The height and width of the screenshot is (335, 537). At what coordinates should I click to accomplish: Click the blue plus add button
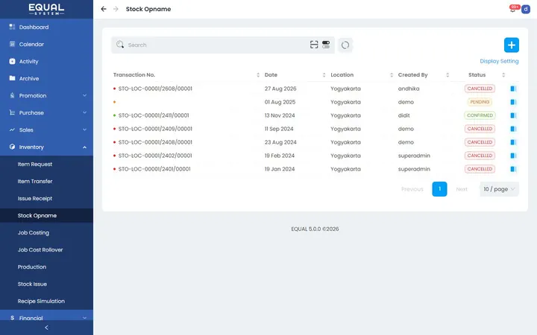click(x=512, y=45)
